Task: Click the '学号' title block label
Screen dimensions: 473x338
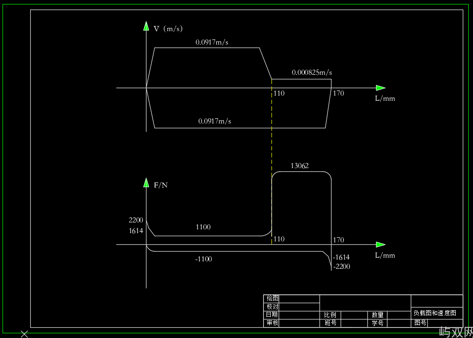Action: (377, 323)
